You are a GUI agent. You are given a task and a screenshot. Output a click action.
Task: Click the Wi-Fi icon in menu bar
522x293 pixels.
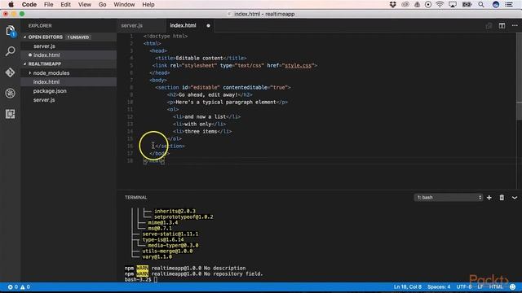click(440, 4)
